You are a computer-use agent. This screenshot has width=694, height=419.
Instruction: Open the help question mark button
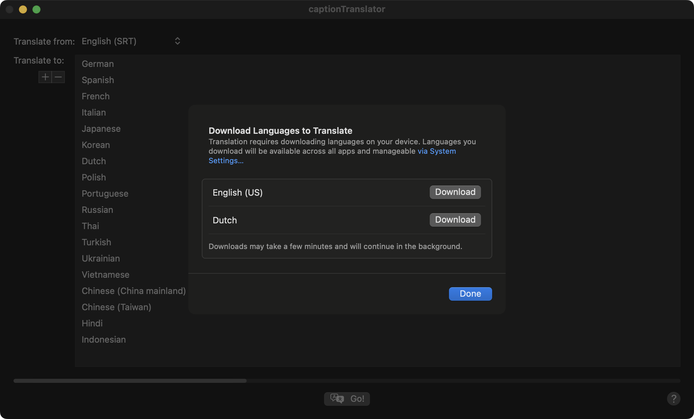click(x=673, y=399)
